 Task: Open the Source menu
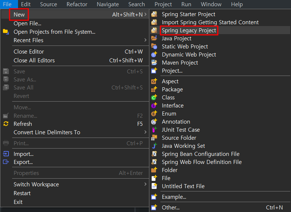pos(49,4)
